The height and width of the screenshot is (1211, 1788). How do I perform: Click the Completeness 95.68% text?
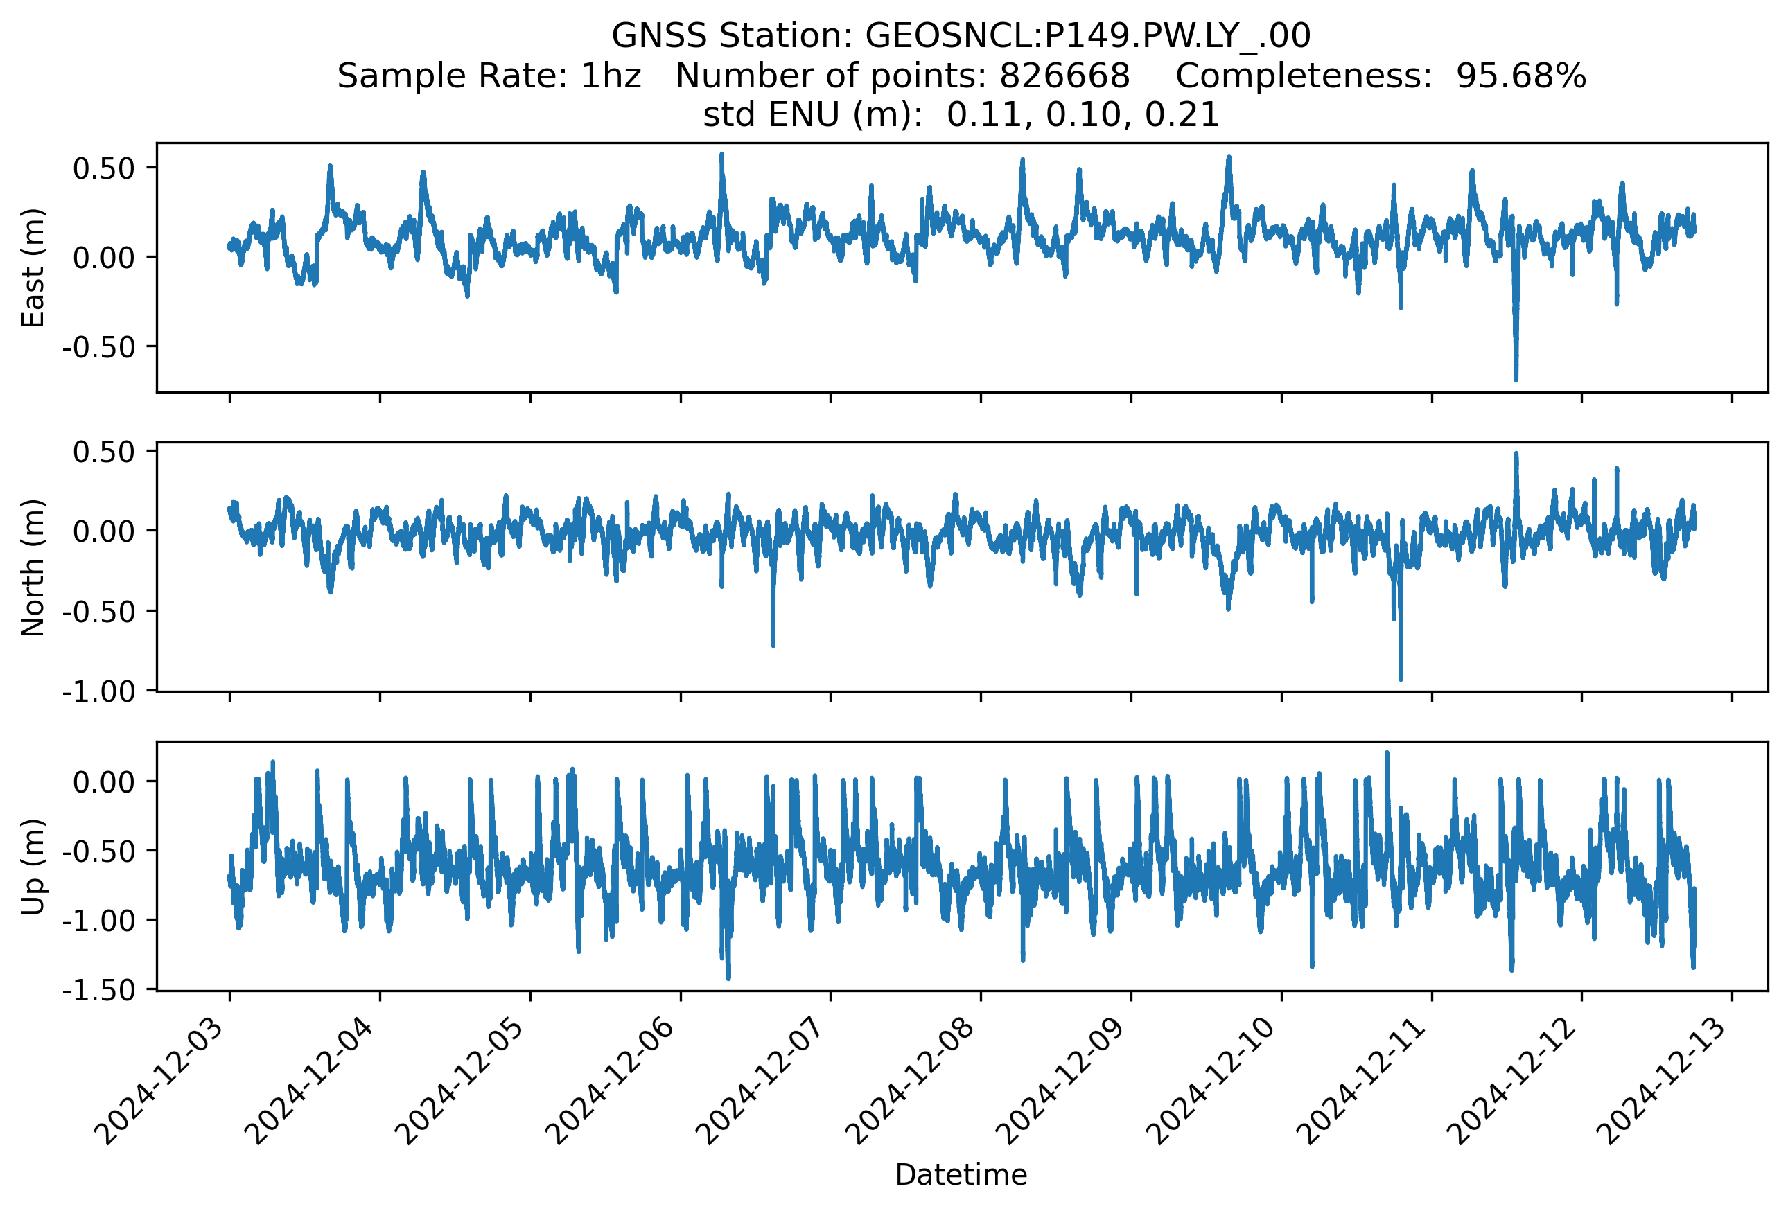coord(1381,76)
